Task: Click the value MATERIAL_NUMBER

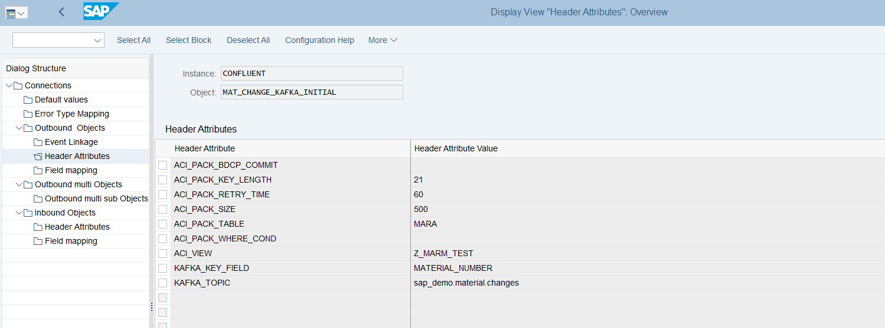Action: (453, 268)
